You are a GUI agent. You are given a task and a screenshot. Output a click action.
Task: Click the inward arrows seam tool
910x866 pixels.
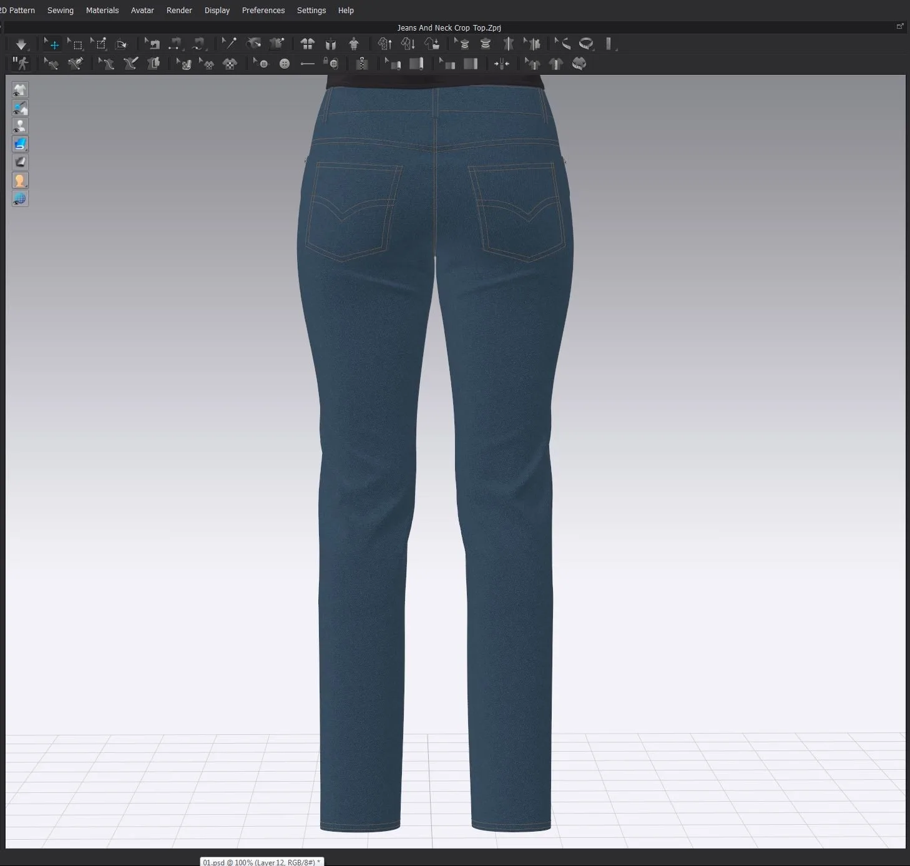tap(501, 64)
